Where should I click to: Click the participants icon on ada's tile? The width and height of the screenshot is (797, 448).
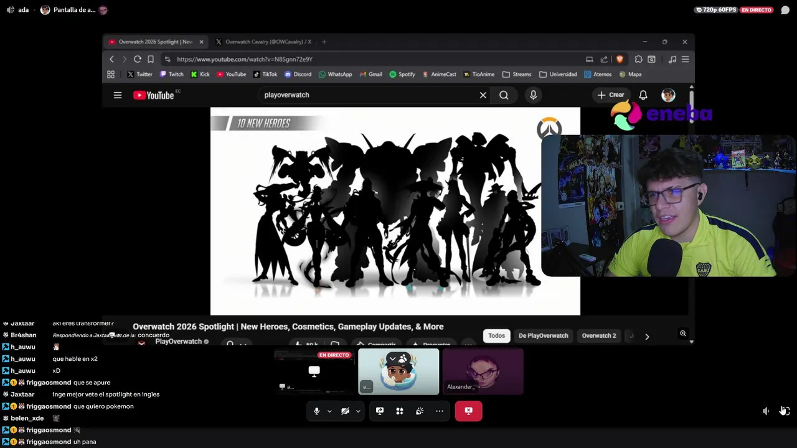403,358
